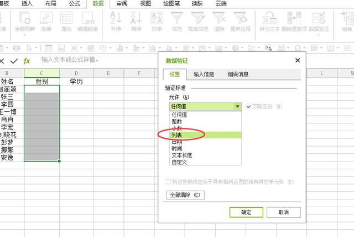Screen dimensions: 354x237
Task: Open the 绘图笔 ribbon tab
Action: coord(171,4)
